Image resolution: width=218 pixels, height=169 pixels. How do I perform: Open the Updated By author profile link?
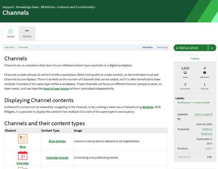204,114
